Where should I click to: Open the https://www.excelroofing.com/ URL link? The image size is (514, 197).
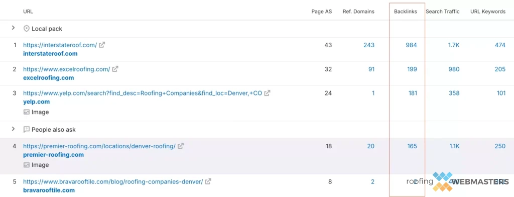[x=67, y=69]
